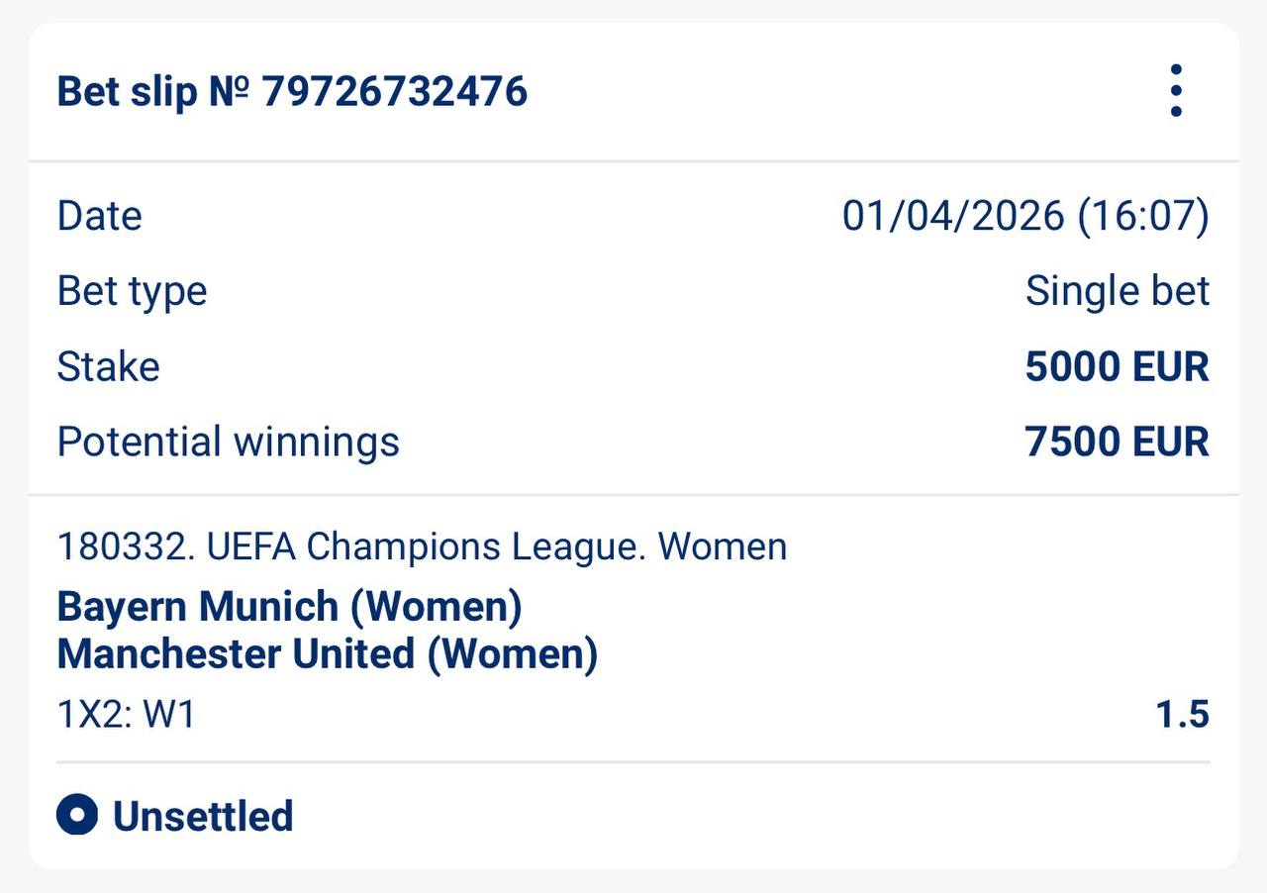The image size is (1267, 893).
Task: Open UEFA Champions League. Women league text
Action: (497, 546)
